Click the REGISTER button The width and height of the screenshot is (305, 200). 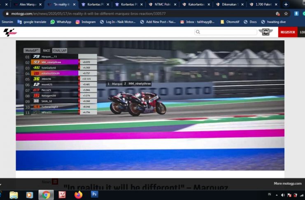(287, 32)
